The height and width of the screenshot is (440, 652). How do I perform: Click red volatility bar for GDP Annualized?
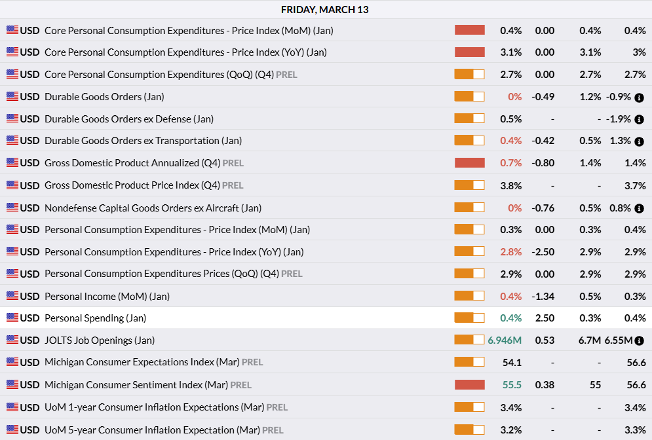click(x=469, y=162)
